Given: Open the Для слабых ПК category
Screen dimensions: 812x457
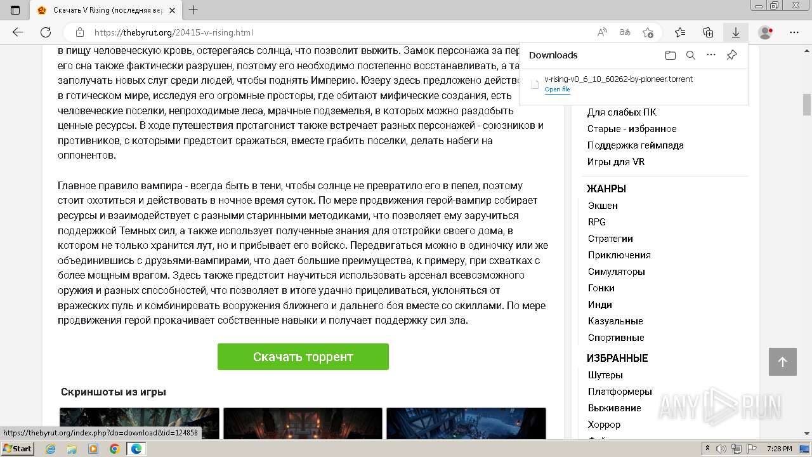Looking at the screenshot, I should click(x=622, y=112).
